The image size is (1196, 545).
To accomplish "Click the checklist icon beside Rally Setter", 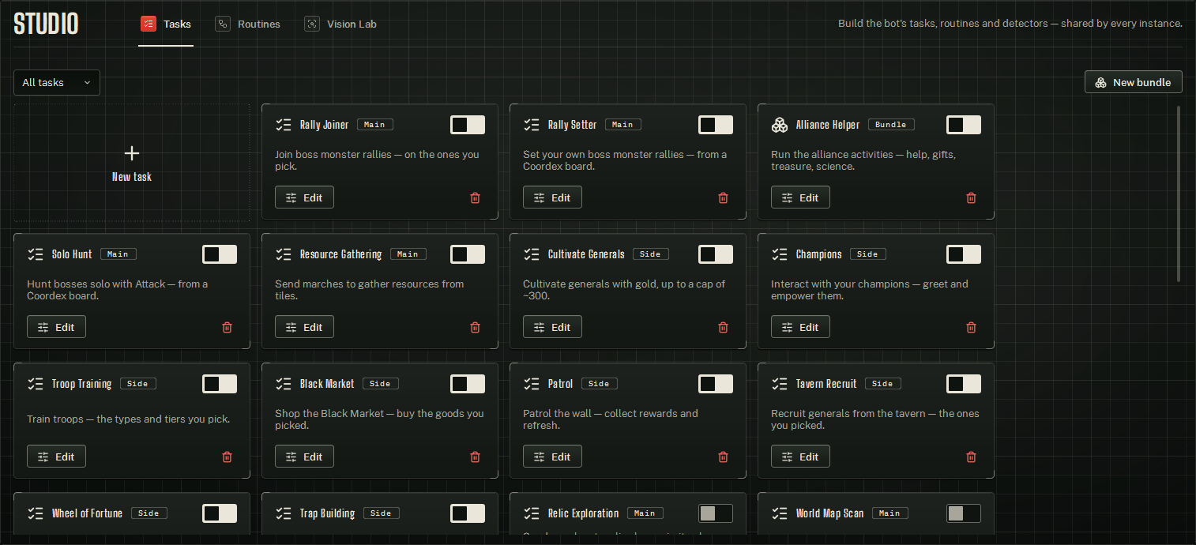I will coord(531,125).
